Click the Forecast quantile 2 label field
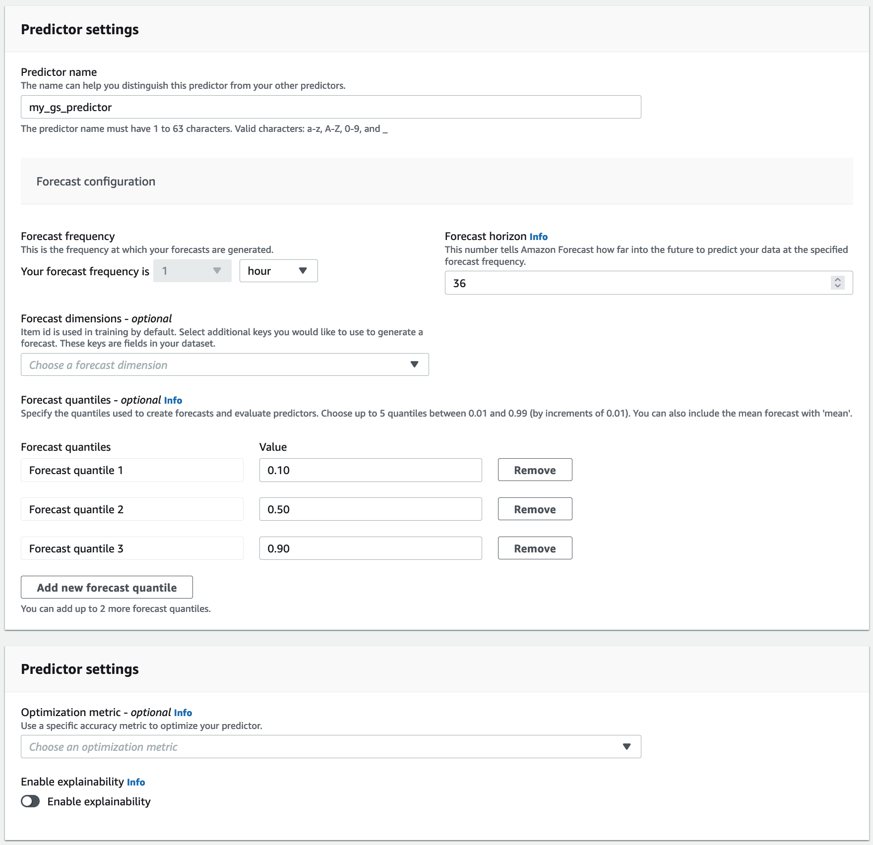The height and width of the screenshot is (845, 873). tap(131, 509)
